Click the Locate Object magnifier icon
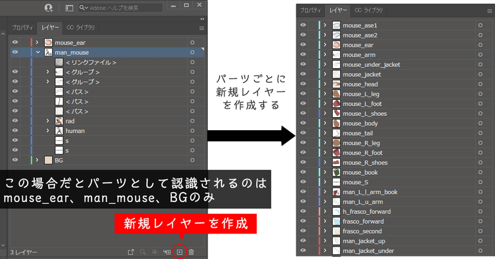 tap(143, 252)
